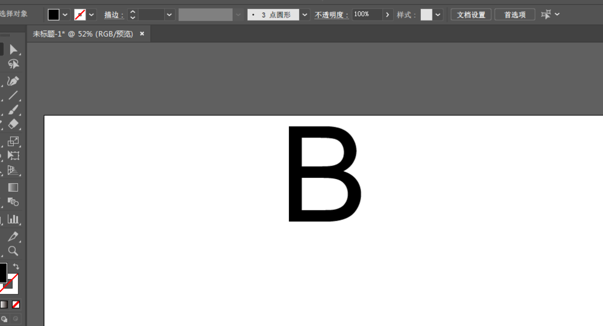Select the Lasso tool

click(13, 64)
